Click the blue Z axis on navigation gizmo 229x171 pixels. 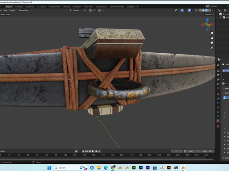click(207, 19)
